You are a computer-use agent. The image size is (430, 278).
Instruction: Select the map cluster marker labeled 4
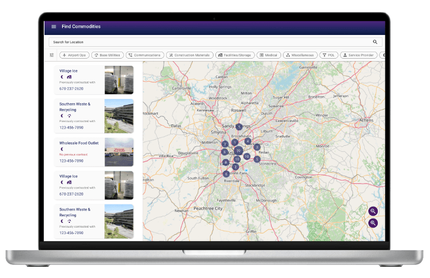(248, 142)
